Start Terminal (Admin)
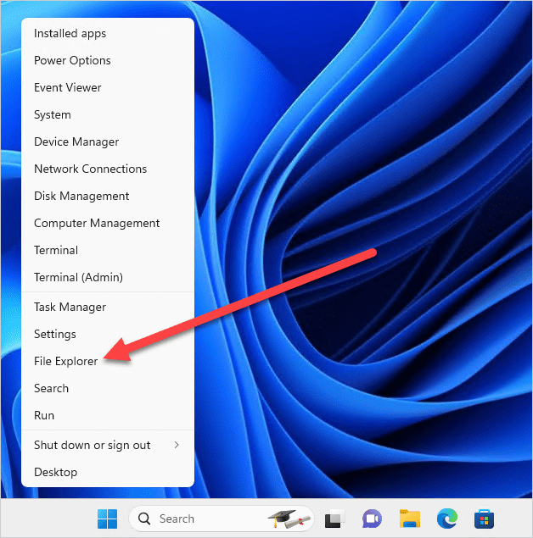This screenshot has height=538, width=533. tap(108, 277)
